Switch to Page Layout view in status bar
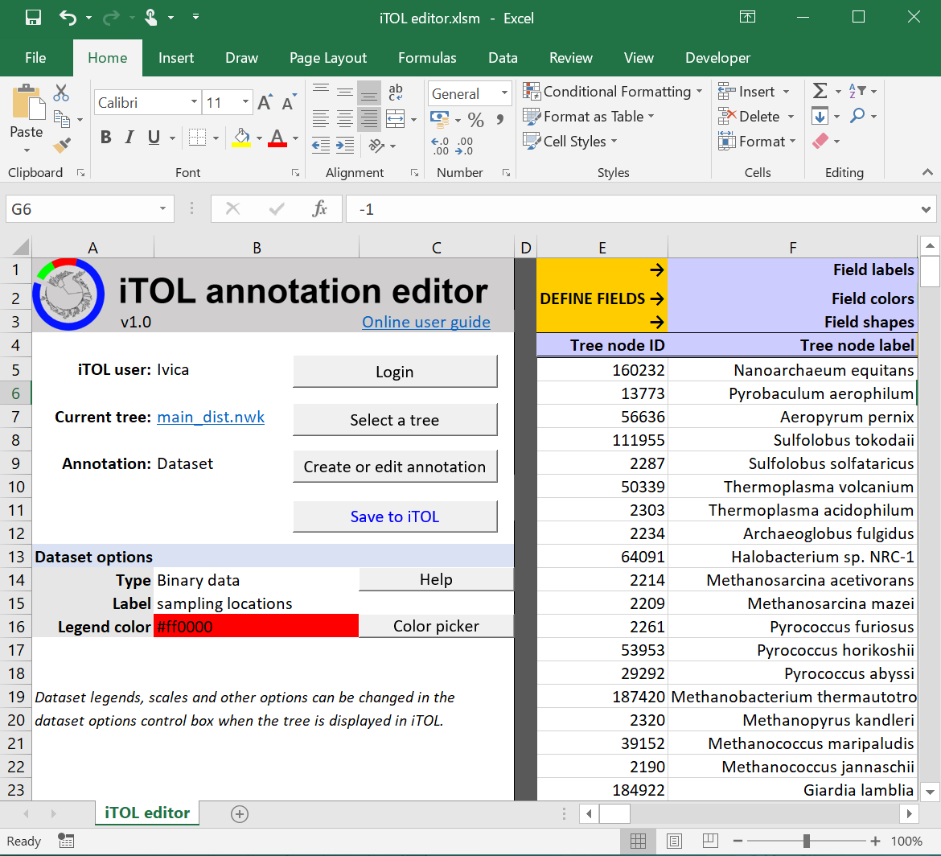This screenshot has width=941, height=856. tap(674, 841)
